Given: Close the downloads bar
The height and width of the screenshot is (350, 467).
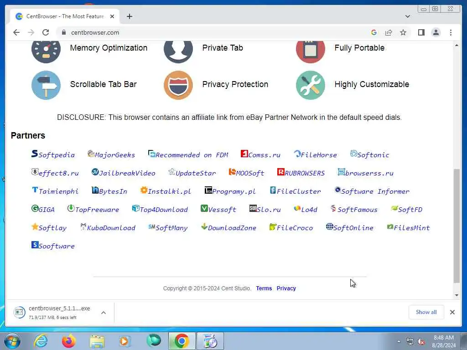Looking at the screenshot, I should [452, 312].
